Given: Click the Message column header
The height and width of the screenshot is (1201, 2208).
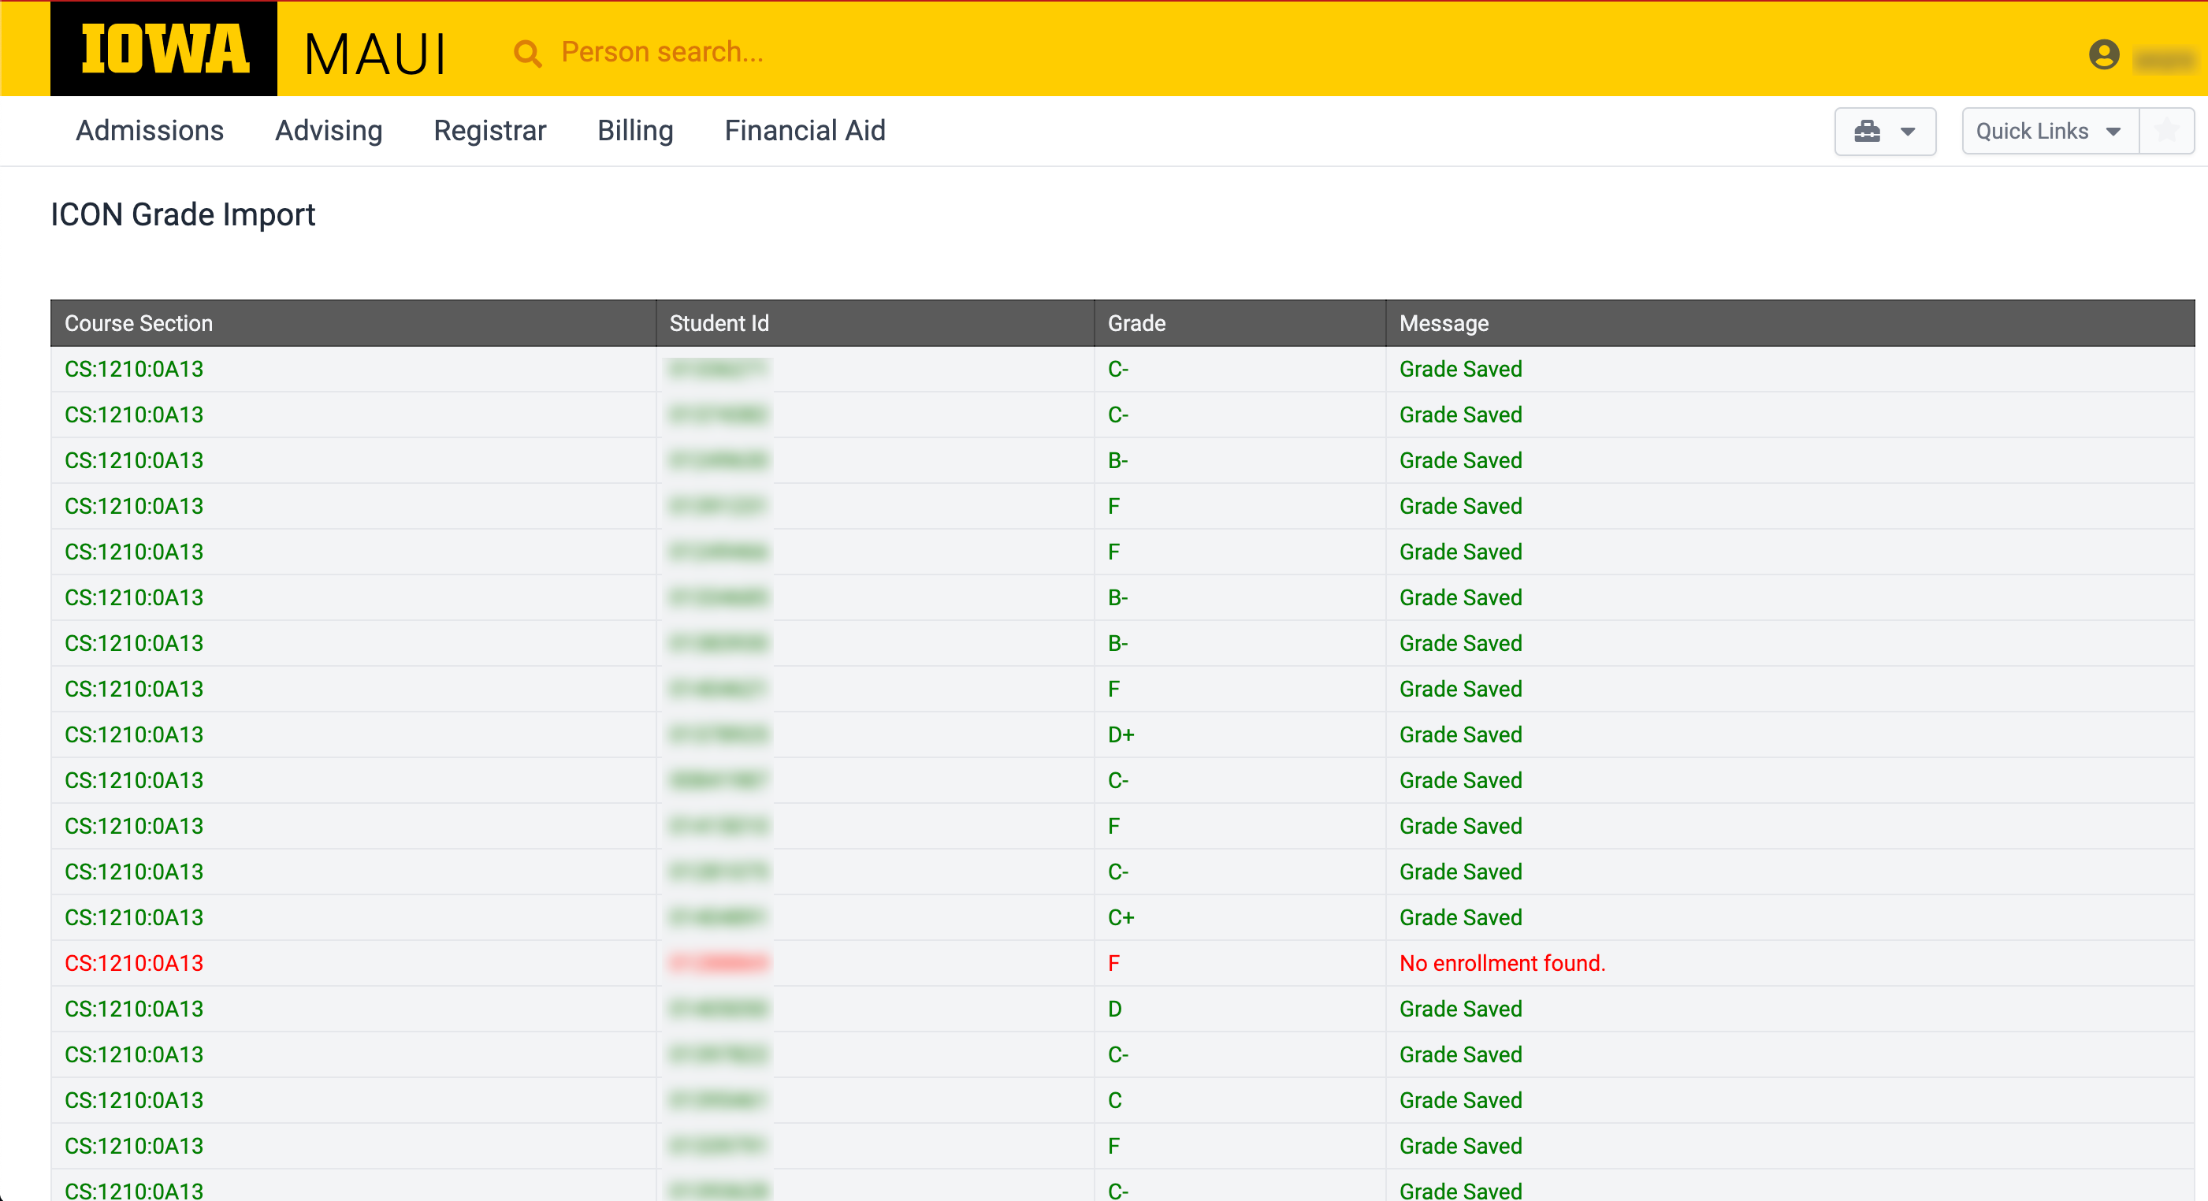Looking at the screenshot, I should pyautogui.click(x=1444, y=323).
